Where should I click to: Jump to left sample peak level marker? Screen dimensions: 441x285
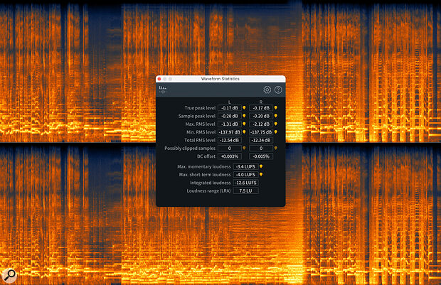[x=244, y=116]
